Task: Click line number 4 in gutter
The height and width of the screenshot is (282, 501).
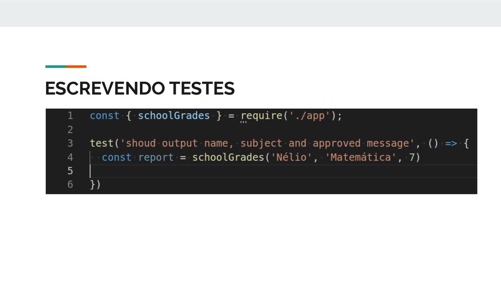Action: click(x=70, y=157)
